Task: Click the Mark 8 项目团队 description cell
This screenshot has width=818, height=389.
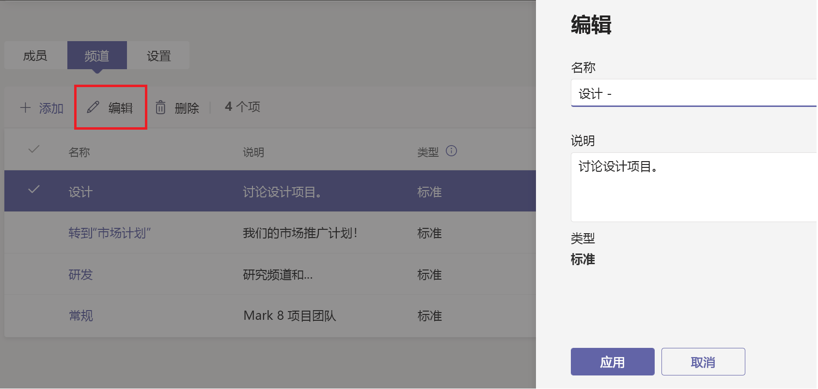Action: 290,316
